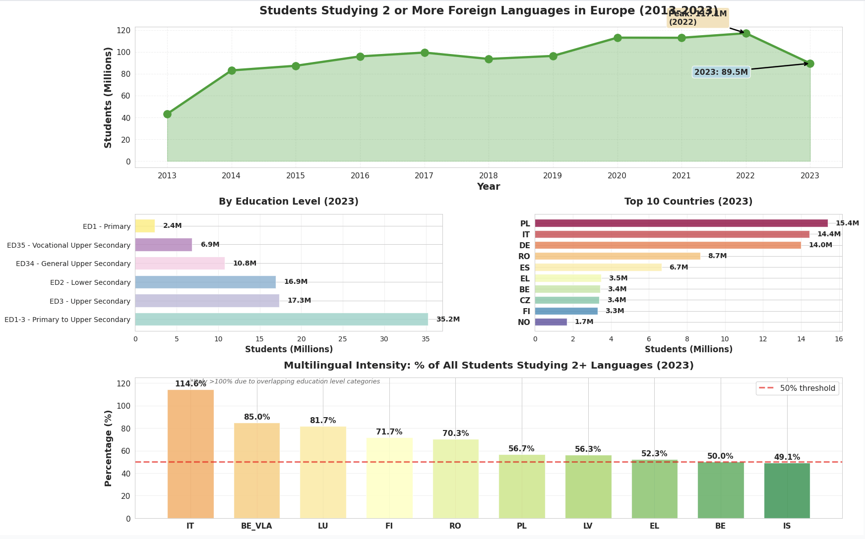This screenshot has height=539, width=865.
Task: Click the LU bar showing 81.7%
Action: [x=323, y=472]
